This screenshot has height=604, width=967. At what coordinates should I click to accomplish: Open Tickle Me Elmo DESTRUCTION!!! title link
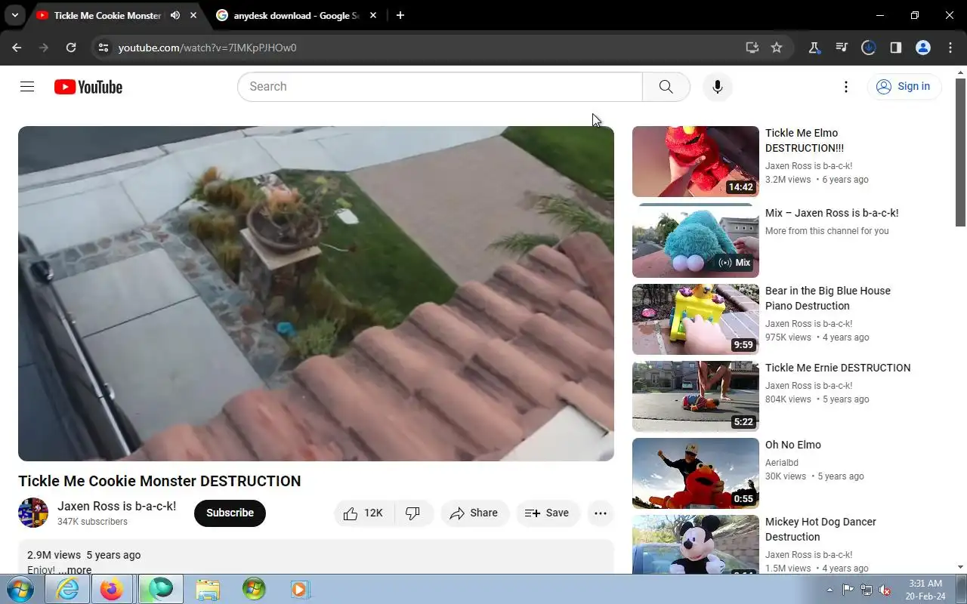point(805,140)
